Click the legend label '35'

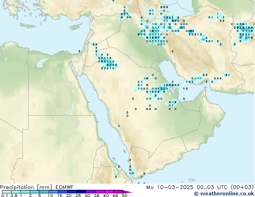(97, 195)
